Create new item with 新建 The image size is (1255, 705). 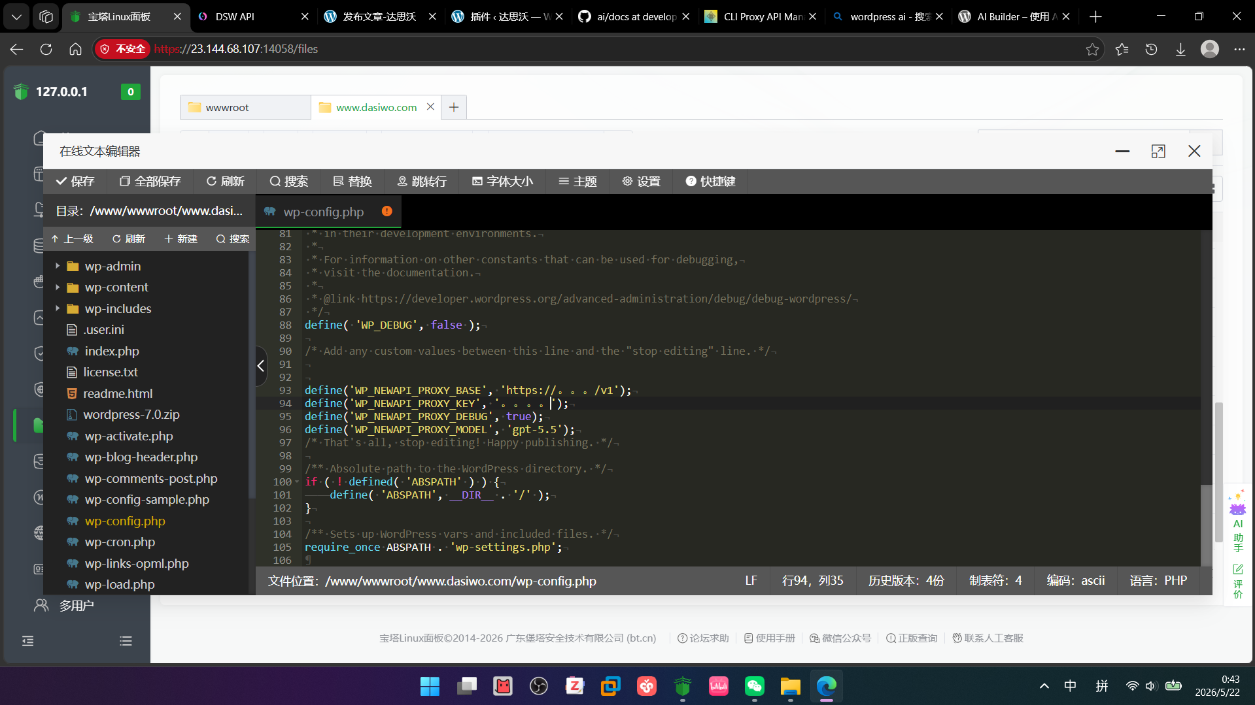[181, 239]
